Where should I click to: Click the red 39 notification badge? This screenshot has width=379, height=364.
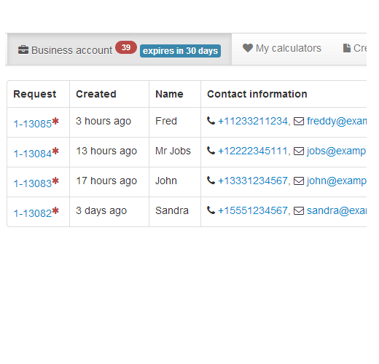point(126,47)
